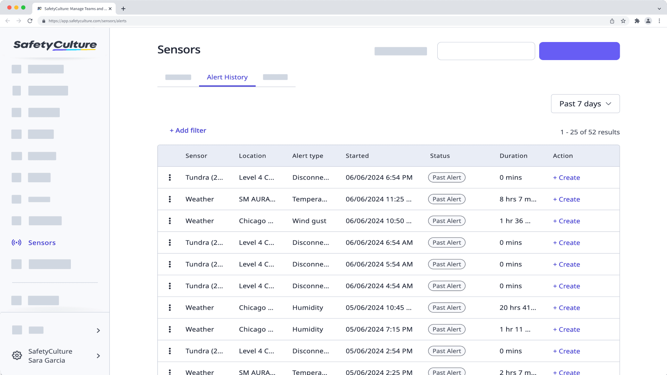Viewport: 667px width, 375px height.
Task: Open the Past 7 days dropdown
Action: 585,103
